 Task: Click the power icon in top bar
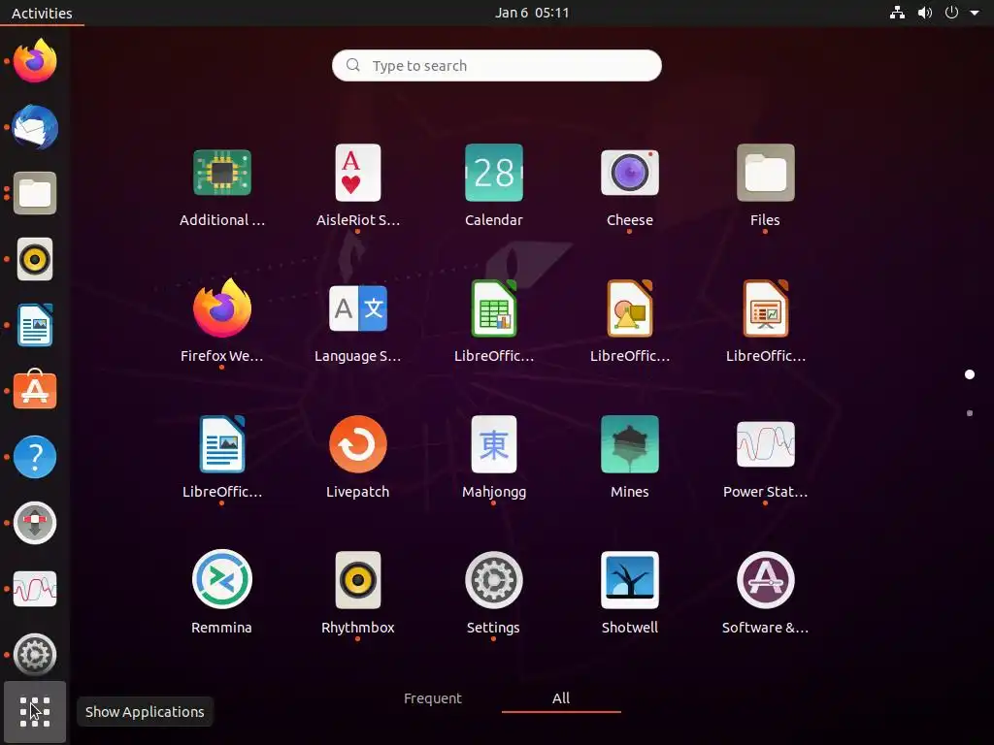click(951, 13)
